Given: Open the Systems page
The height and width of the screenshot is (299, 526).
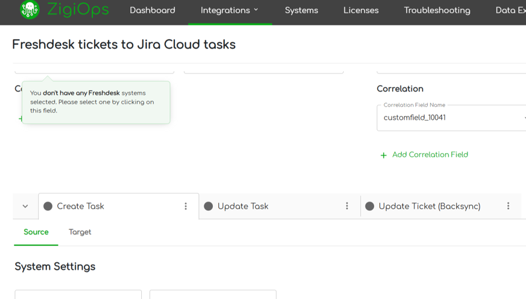Looking at the screenshot, I should (301, 10).
